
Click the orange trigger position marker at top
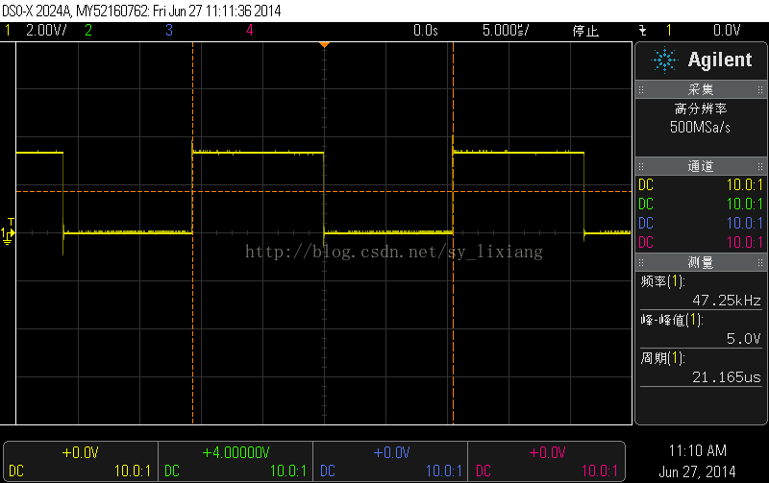point(324,45)
